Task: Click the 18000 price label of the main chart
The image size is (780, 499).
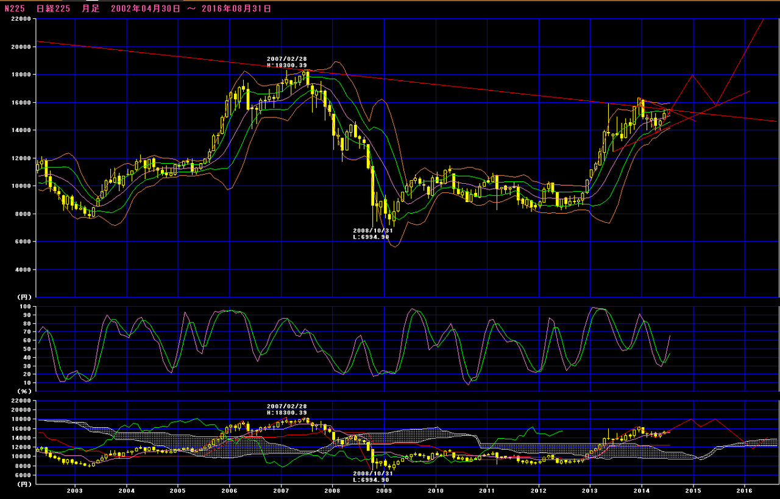Action: click(20, 75)
